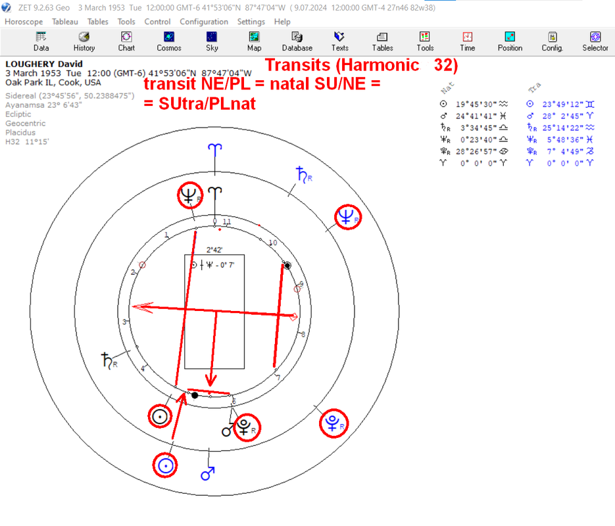Click the blue transit Pluto glyph
Image resolution: width=615 pixels, height=526 pixels.
coord(333,423)
